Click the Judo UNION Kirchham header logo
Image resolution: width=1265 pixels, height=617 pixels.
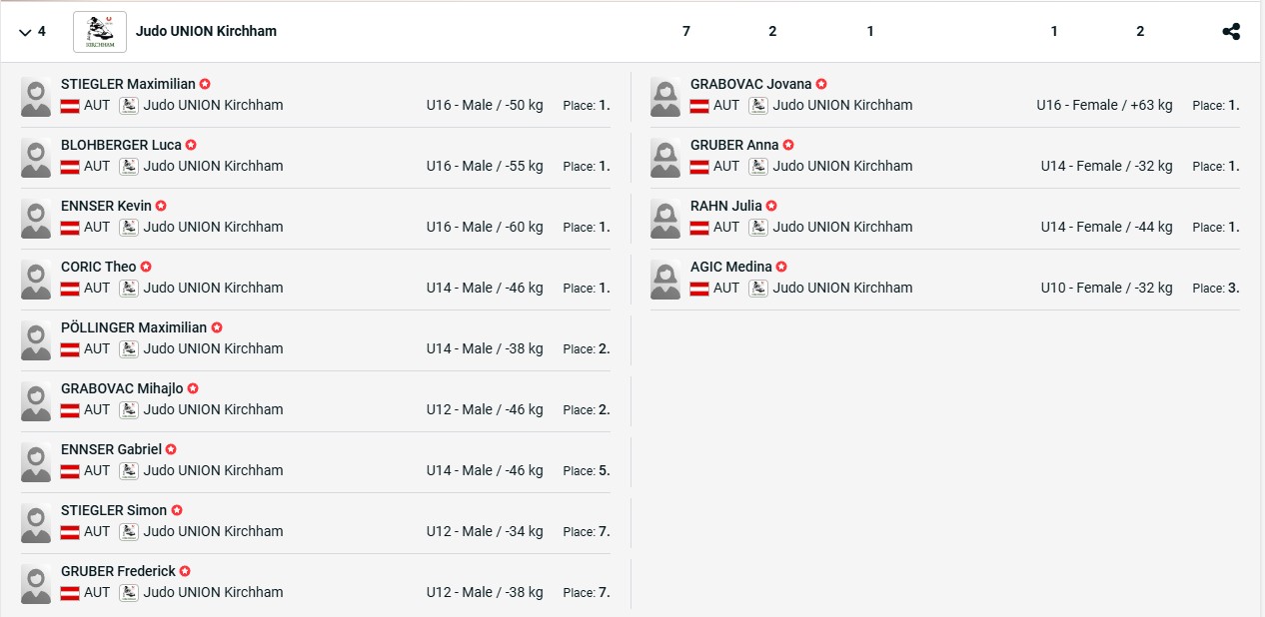tap(100, 32)
